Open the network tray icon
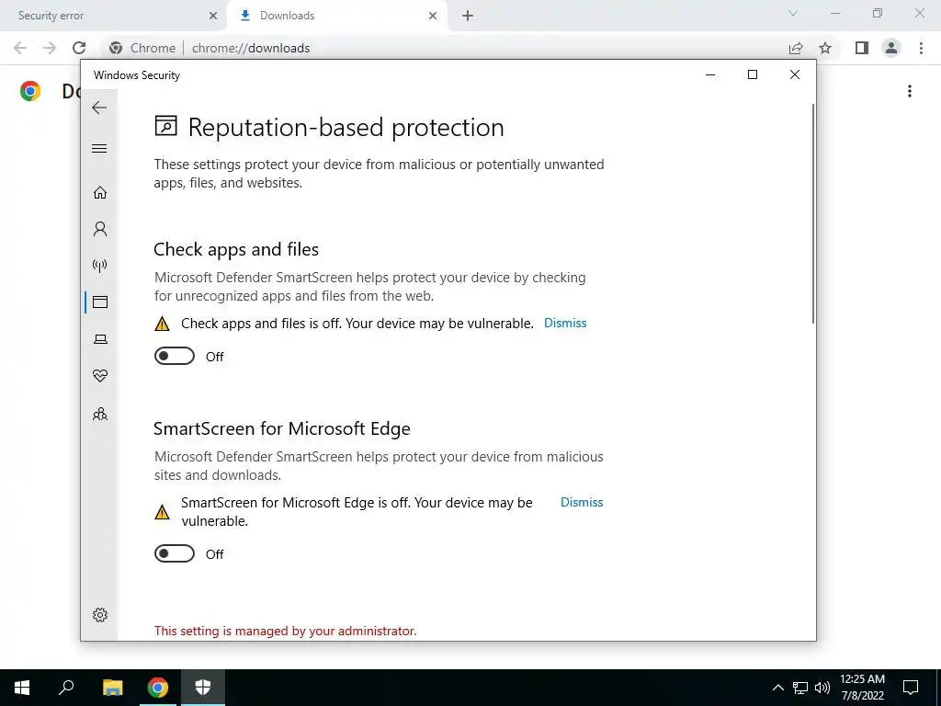The image size is (941, 706). (800, 688)
